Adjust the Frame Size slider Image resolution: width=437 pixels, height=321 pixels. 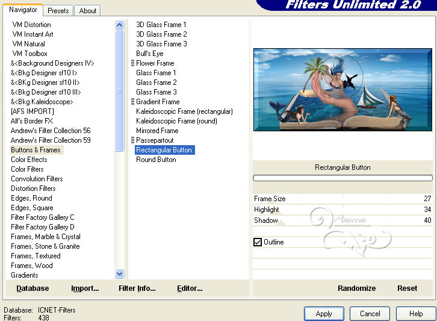[x=342, y=199]
